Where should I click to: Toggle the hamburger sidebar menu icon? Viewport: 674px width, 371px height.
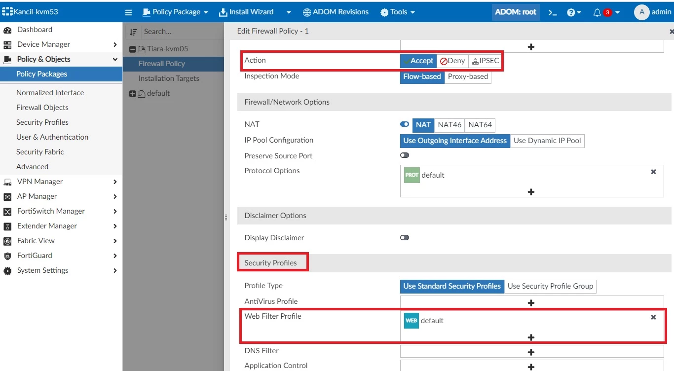[x=128, y=12]
